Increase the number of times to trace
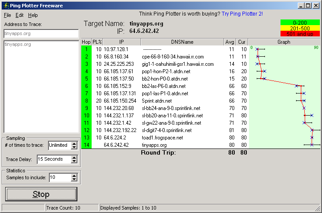 click(74, 143)
